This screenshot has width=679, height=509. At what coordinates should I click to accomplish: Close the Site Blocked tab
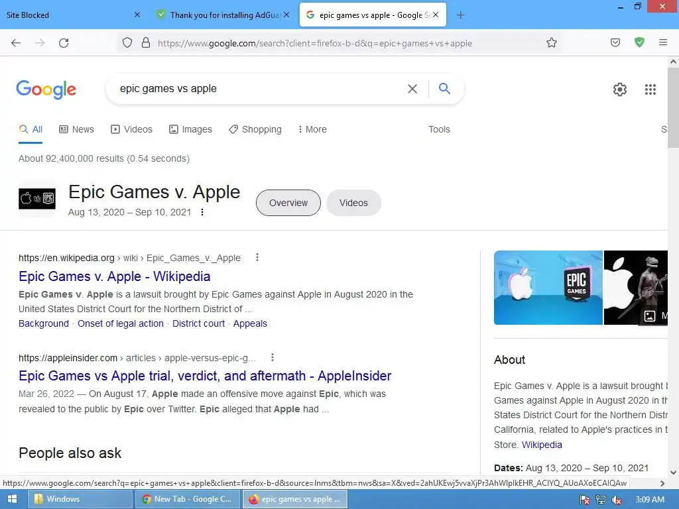[137, 15]
